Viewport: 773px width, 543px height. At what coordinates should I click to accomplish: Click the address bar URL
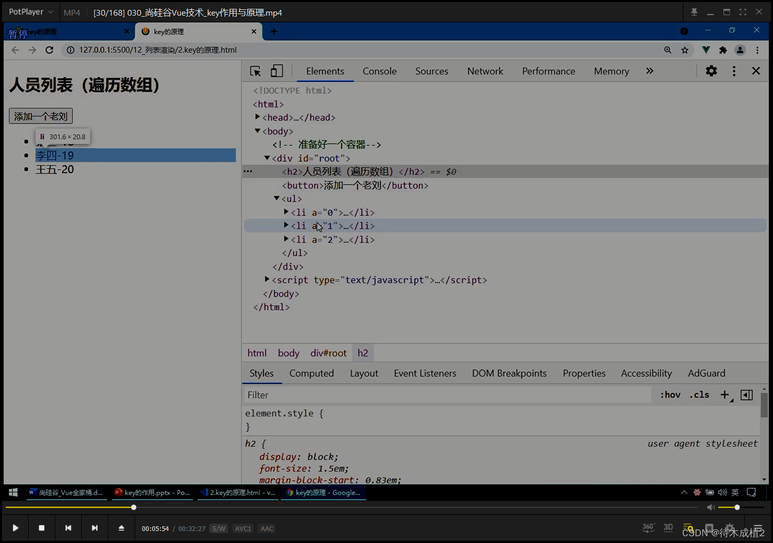(158, 50)
